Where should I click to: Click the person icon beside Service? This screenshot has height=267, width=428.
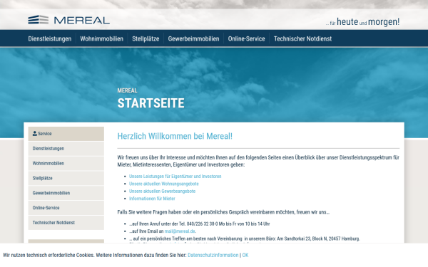coord(35,134)
